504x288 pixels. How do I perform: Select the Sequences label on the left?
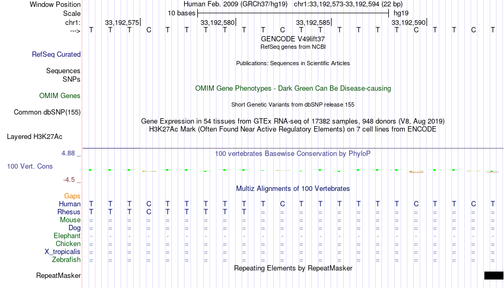coord(63,71)
